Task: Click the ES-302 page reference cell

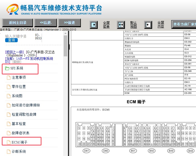Action: tap(190, 42)
